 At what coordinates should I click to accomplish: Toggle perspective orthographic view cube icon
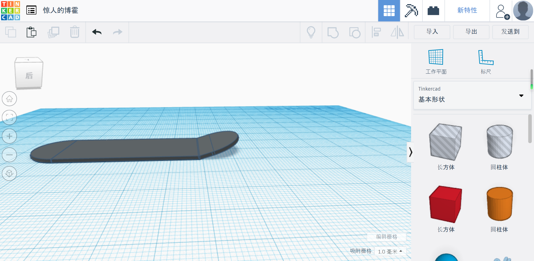[9, 173]
